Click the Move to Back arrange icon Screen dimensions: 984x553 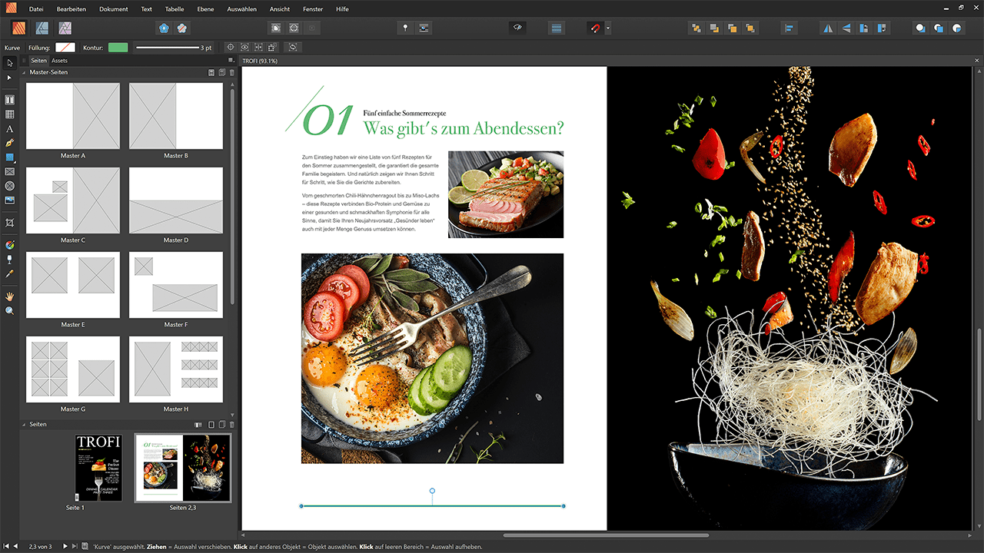click(696, 28)
